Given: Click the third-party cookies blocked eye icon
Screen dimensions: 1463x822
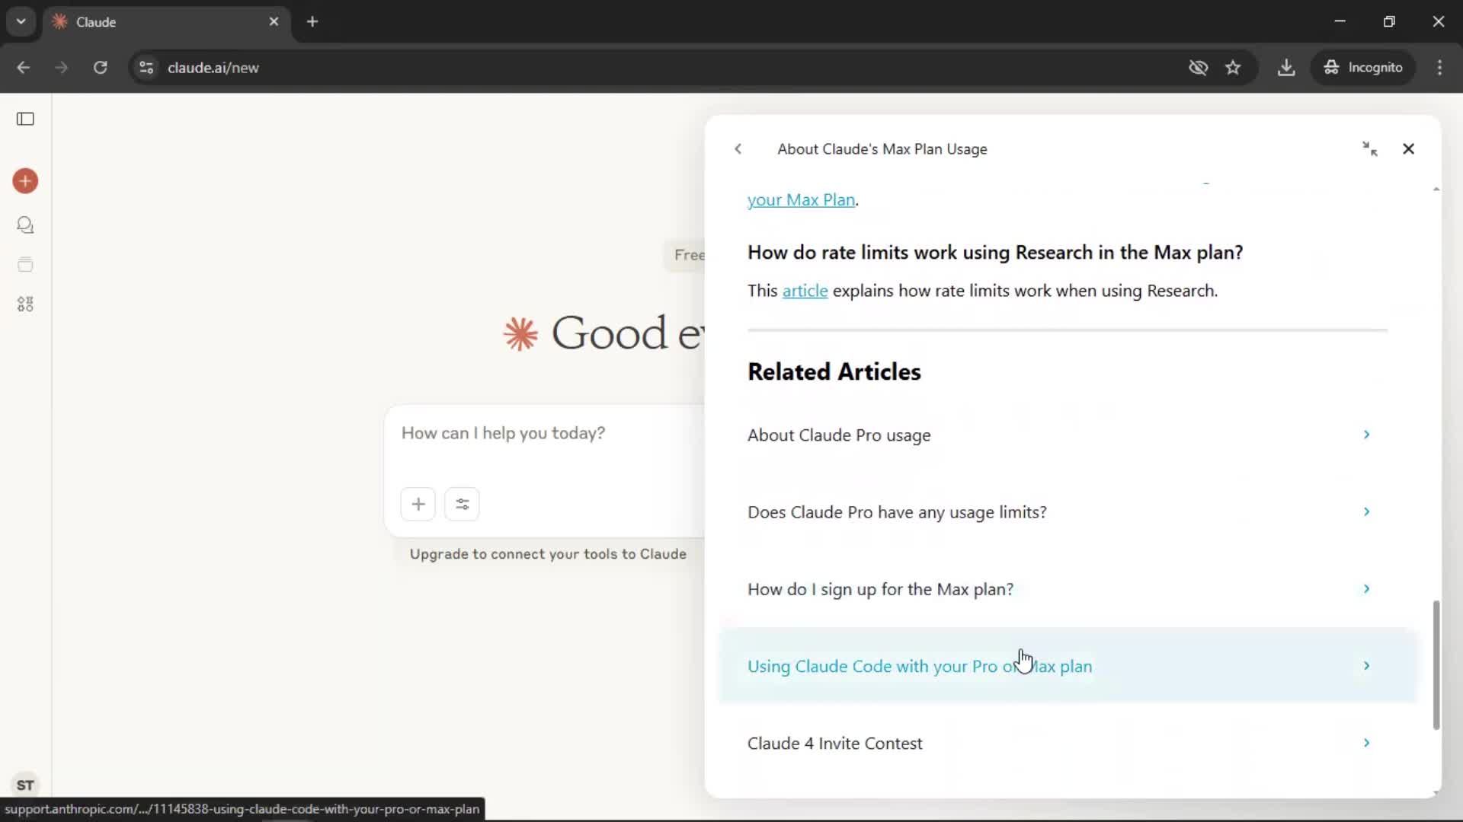Looking at the screenshot, I should click(x=1198, y=68).
